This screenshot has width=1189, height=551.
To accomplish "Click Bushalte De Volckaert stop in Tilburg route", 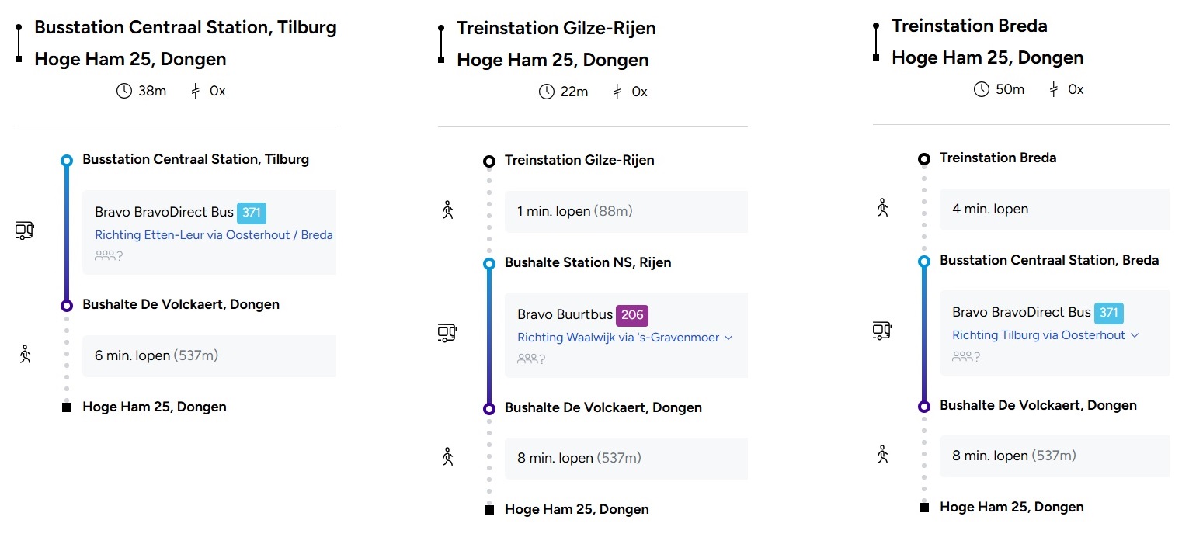I will pyautogui.click(x=181, y=304).
